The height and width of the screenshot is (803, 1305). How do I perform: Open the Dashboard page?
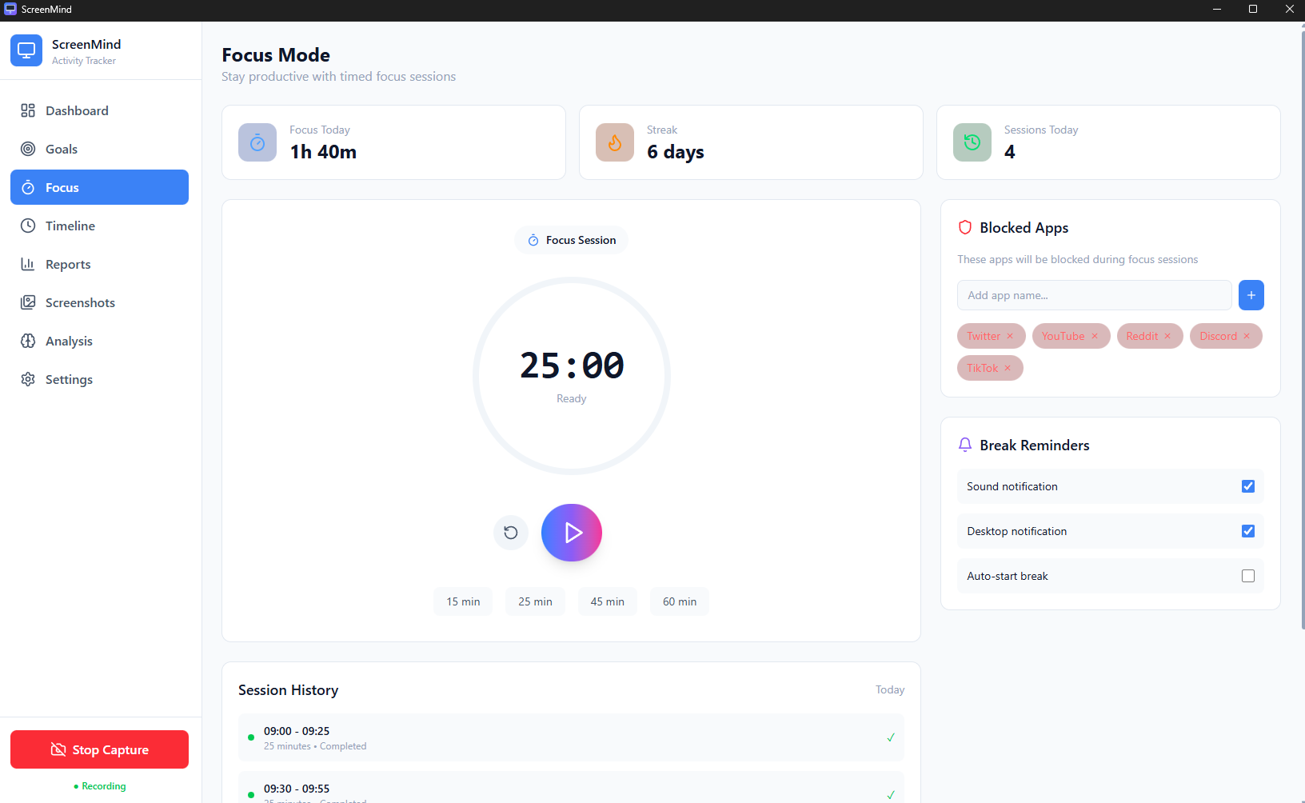point(77,110)
